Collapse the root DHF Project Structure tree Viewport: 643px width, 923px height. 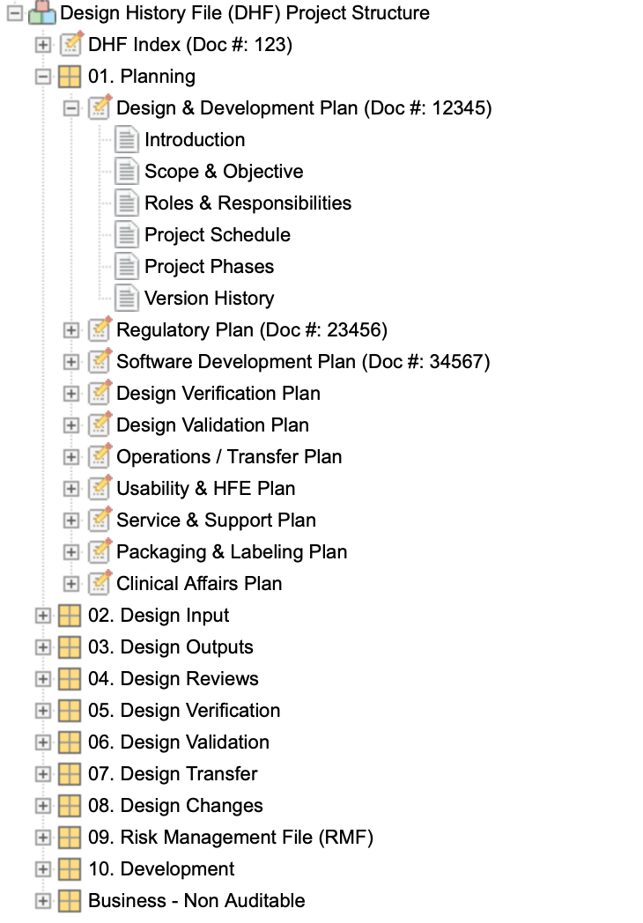(15, 13)
